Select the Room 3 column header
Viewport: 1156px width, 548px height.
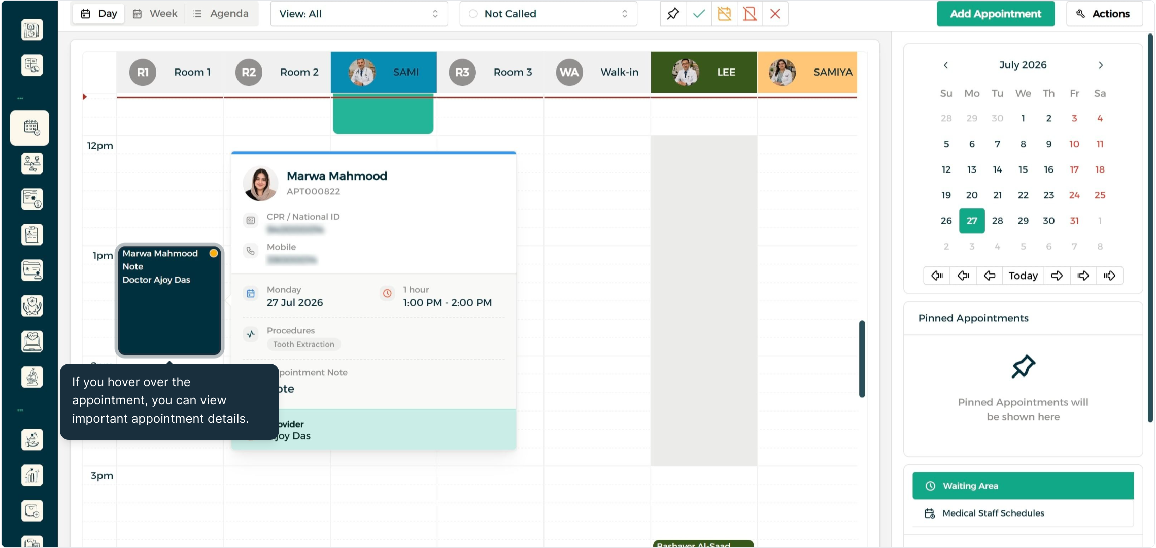point(490,72)
